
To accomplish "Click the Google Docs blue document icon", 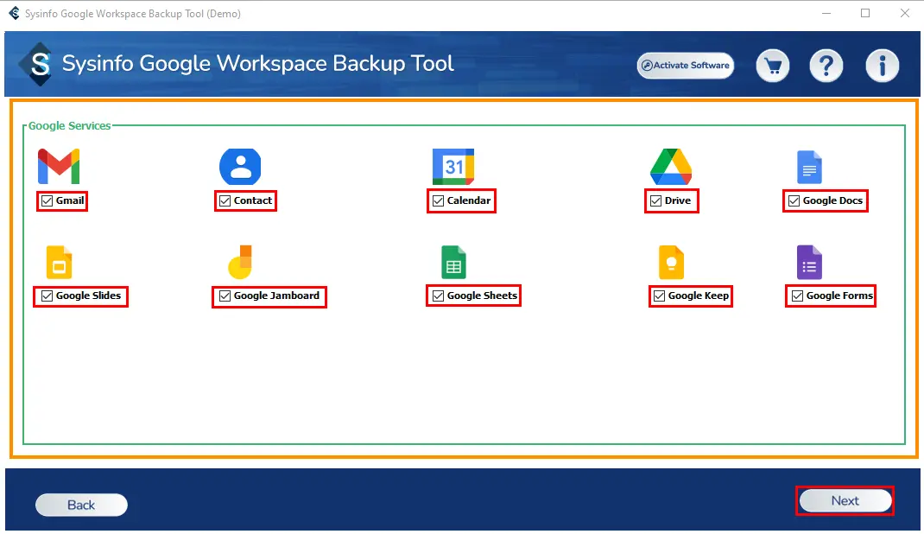I will (809, 167).
